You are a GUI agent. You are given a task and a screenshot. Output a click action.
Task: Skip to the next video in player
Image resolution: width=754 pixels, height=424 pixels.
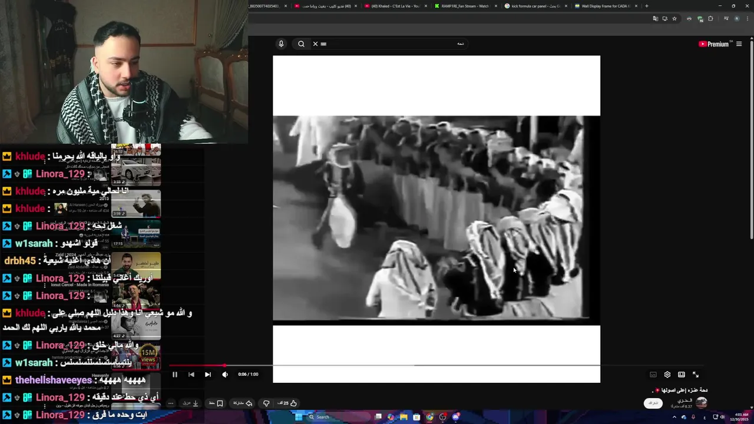pyautogui.click(x=207, y=375)
